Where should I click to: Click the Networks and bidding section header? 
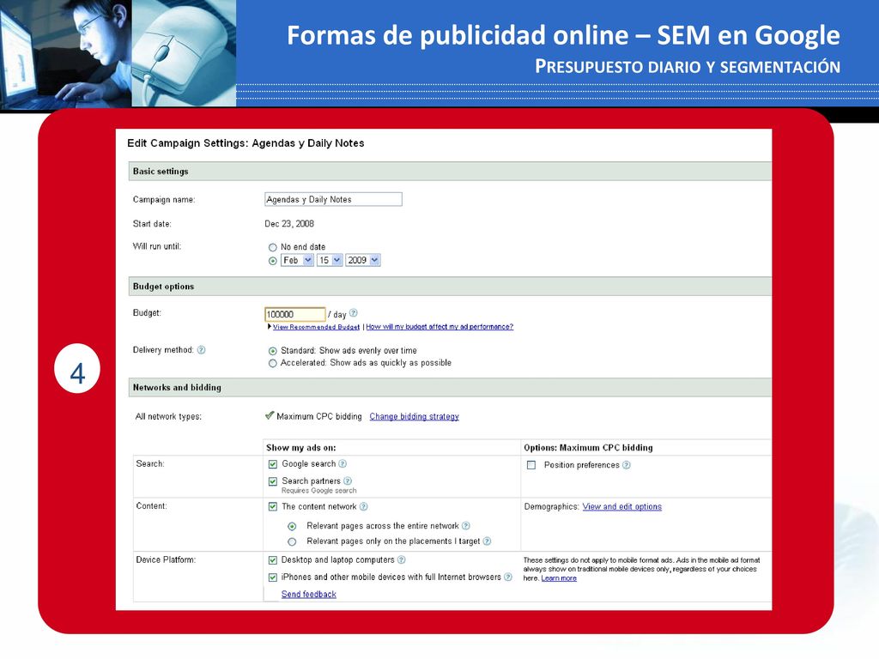pyautogui.click(x=450, y=387)
